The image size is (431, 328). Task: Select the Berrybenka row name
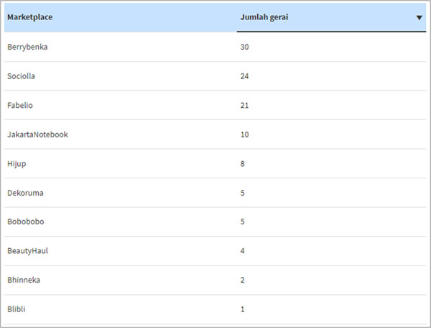[x=27, y=47]
